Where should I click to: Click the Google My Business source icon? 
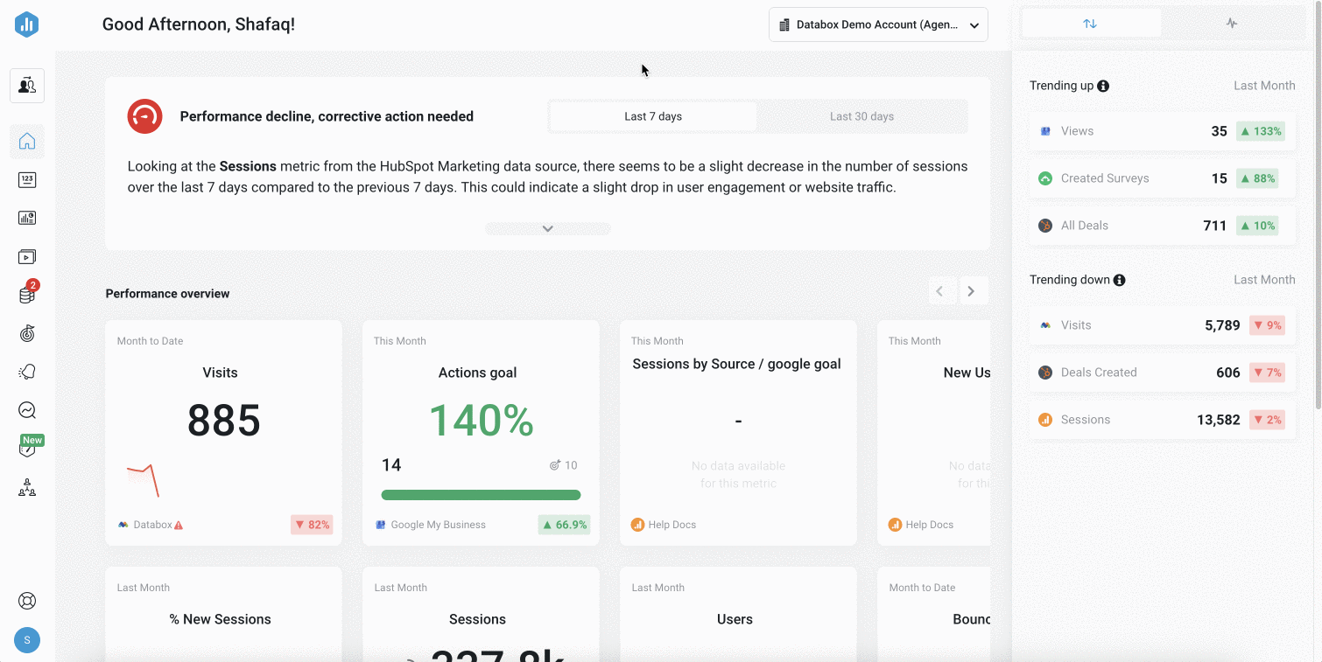pyautogui.click(x=381, y=525)
